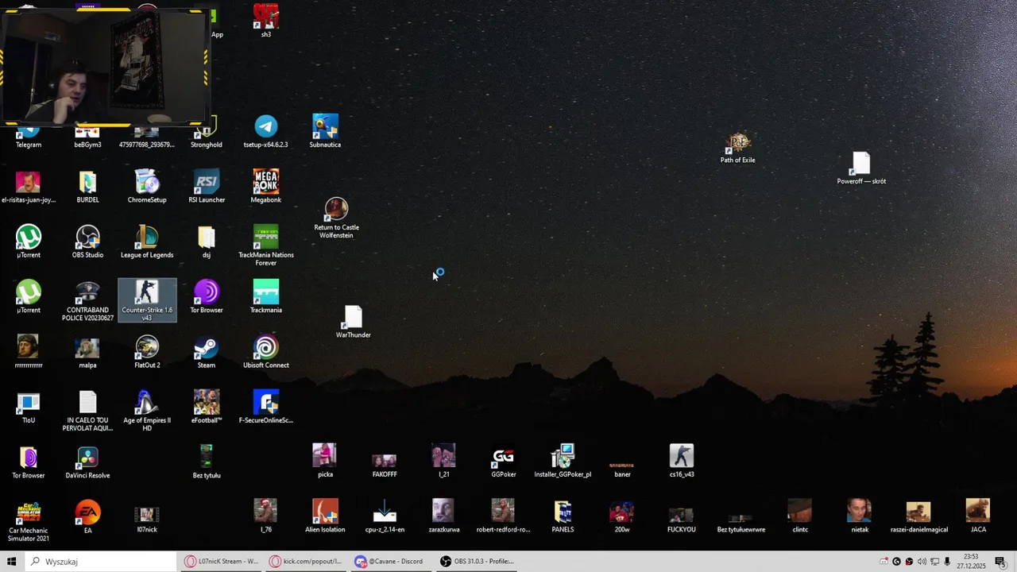The height and width of the screenshot is (572, 1017).
Task: Click the microphone tray icon
Action: pos(947,562)
